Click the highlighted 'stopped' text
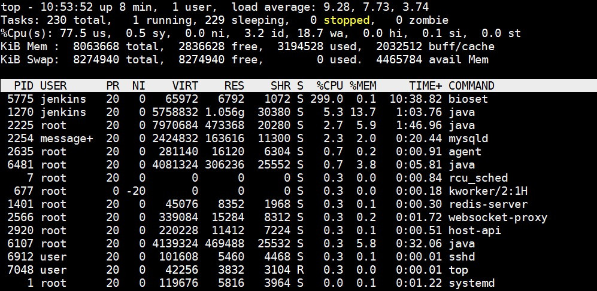 coord(347,20)
